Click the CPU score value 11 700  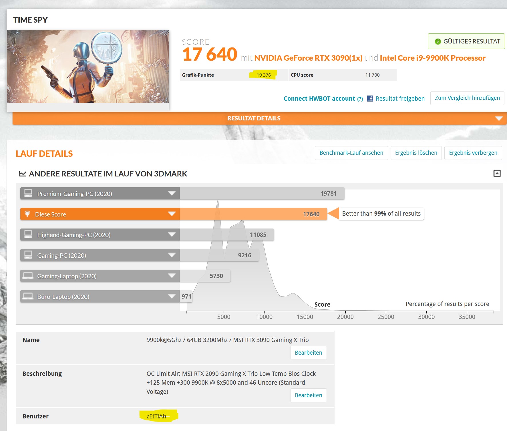coord(372,75)
